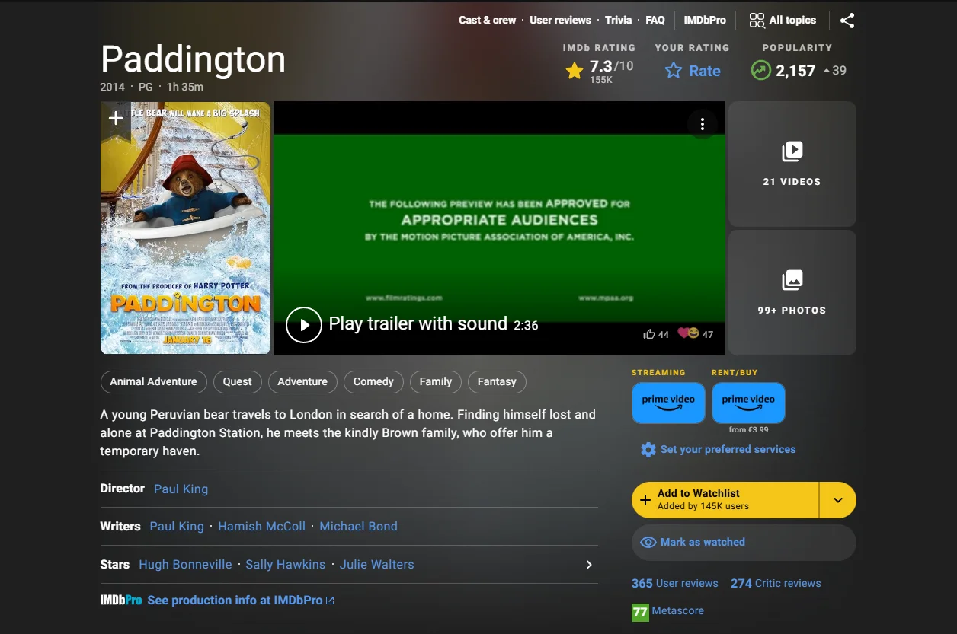This screenshot has height=634, width=957.
Task: Open the share menu
Action: click(x=847, y=21)
